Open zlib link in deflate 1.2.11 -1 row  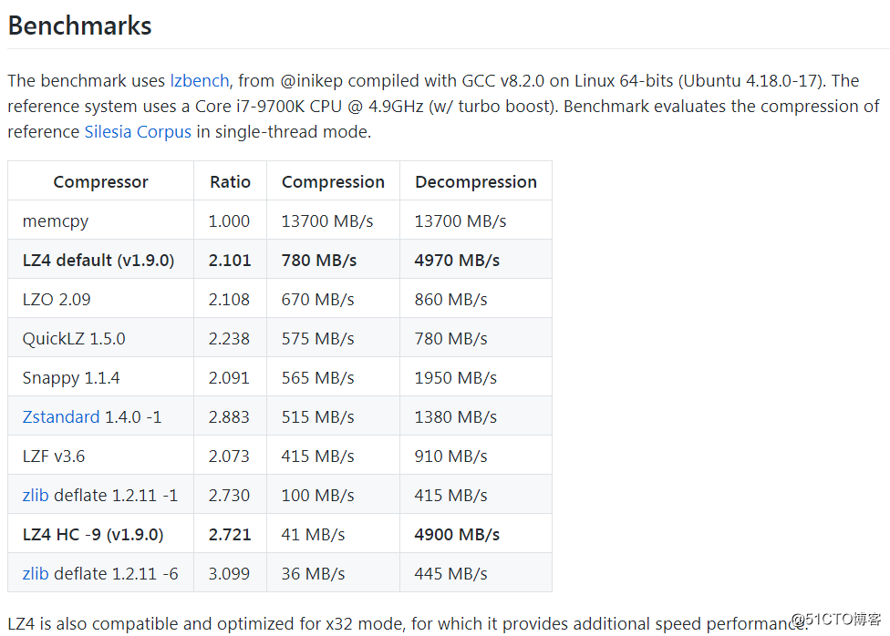36,496
